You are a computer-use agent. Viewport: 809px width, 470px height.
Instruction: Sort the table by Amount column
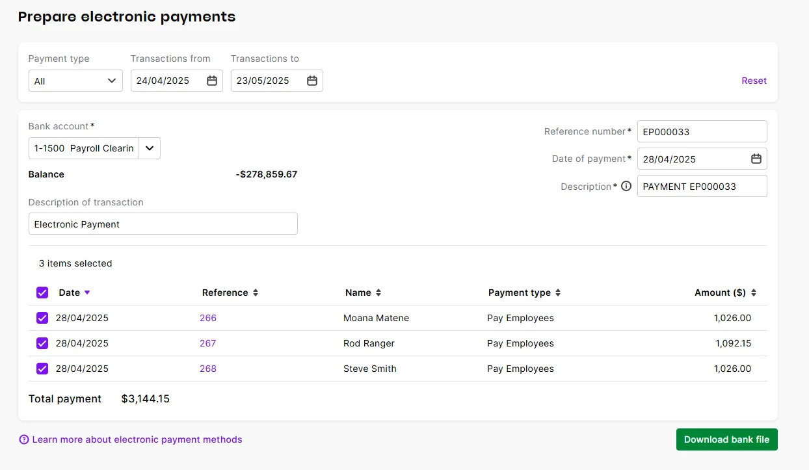pos(754,293)
